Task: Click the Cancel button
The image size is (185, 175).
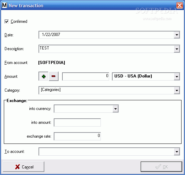Action: (24, 167)
